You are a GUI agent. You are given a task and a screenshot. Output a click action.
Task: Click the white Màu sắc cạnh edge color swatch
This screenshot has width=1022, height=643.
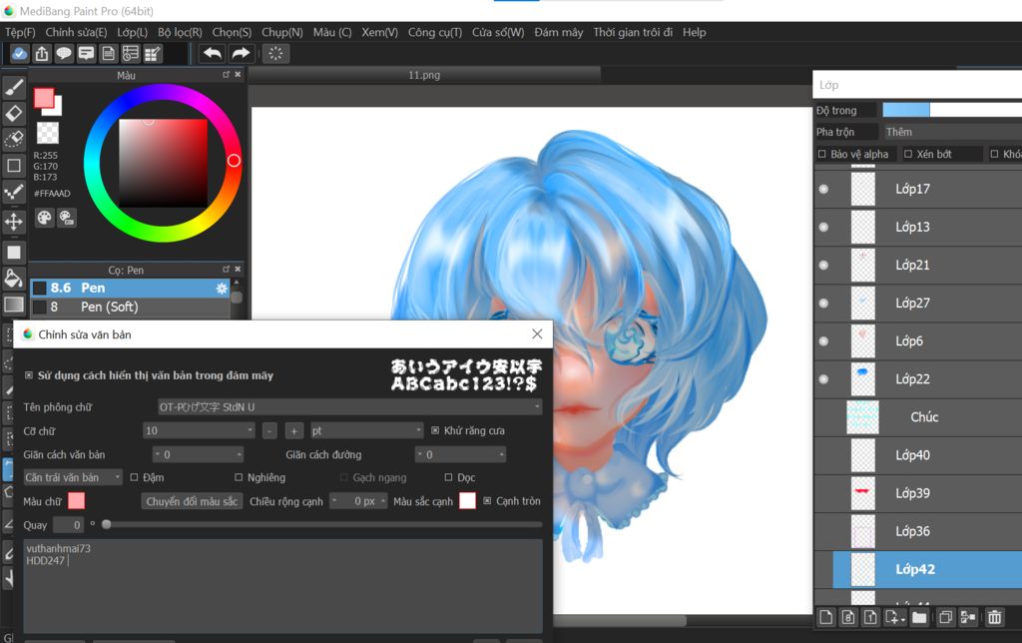[467, 501]
